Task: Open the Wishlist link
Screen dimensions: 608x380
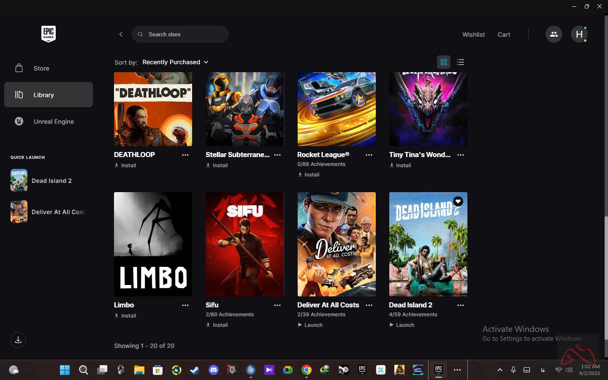Action: 473,35
